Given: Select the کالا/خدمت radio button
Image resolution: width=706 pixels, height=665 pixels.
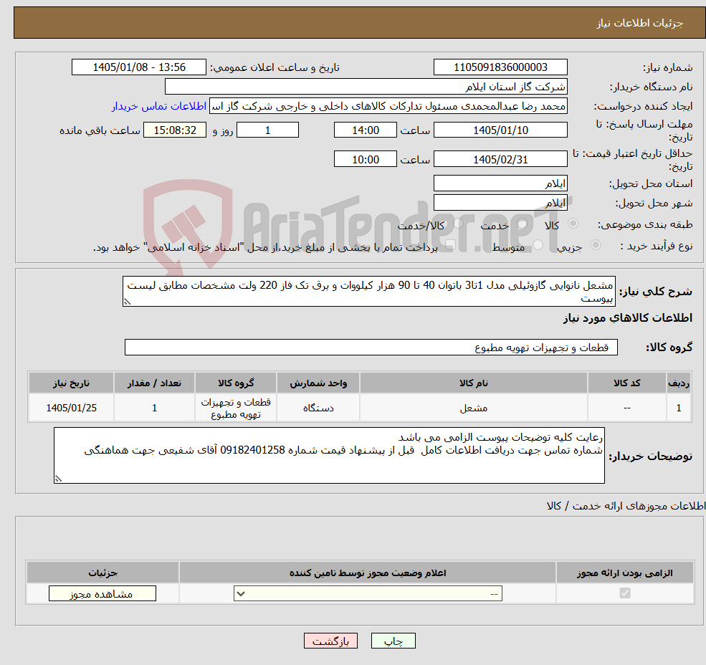Looking at the screenshot, I should (x=458, y=224).
